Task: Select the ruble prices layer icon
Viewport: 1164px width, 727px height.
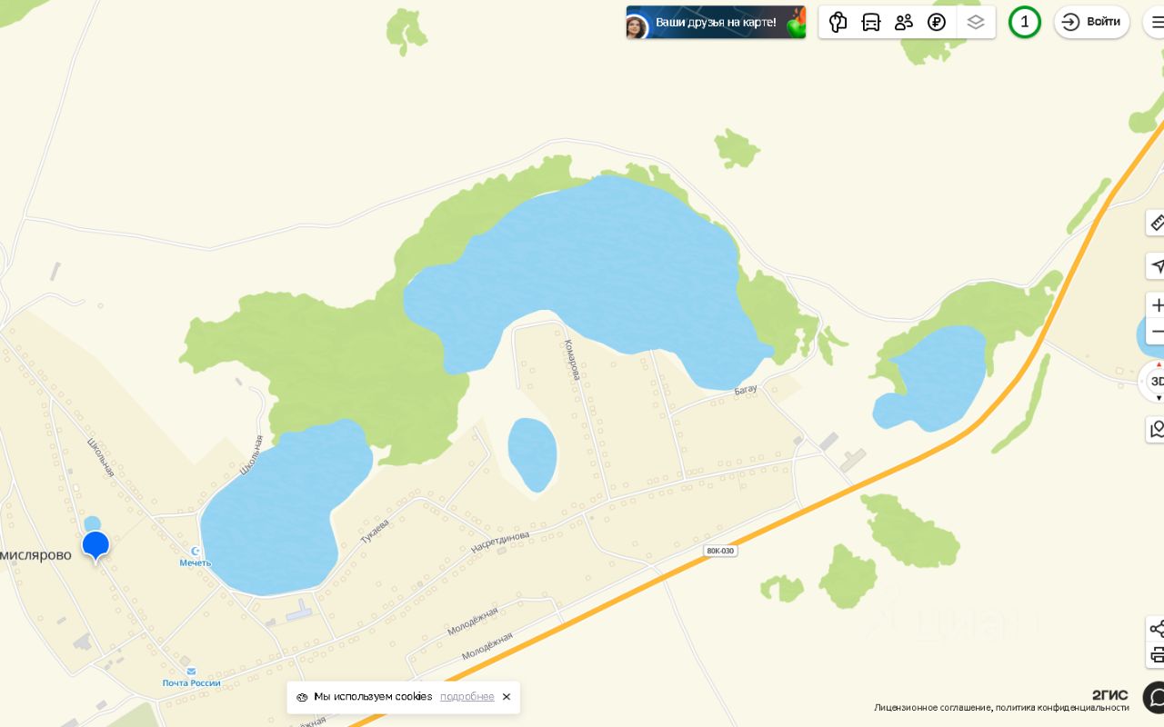Action: pos(937,22)
